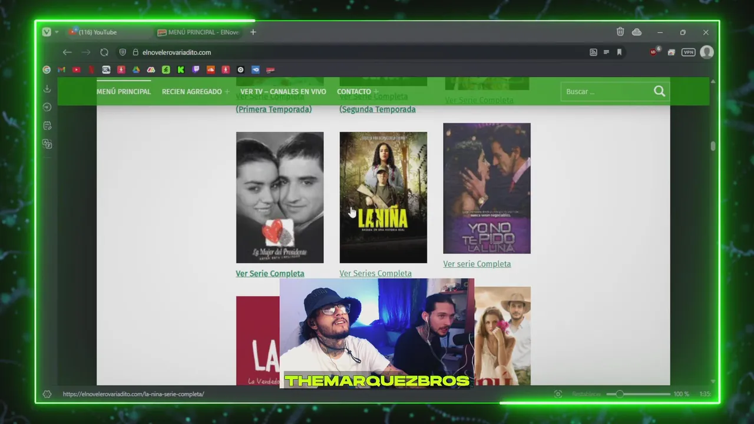Open La Mujer del Presidente poster
The height and width of the screenshot is (424, 754).
[280, 197]
